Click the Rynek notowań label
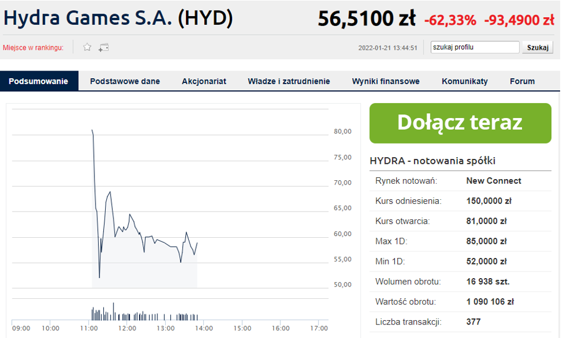The width and height of the screenshot is (563, 338). click(x=406, y=181)
